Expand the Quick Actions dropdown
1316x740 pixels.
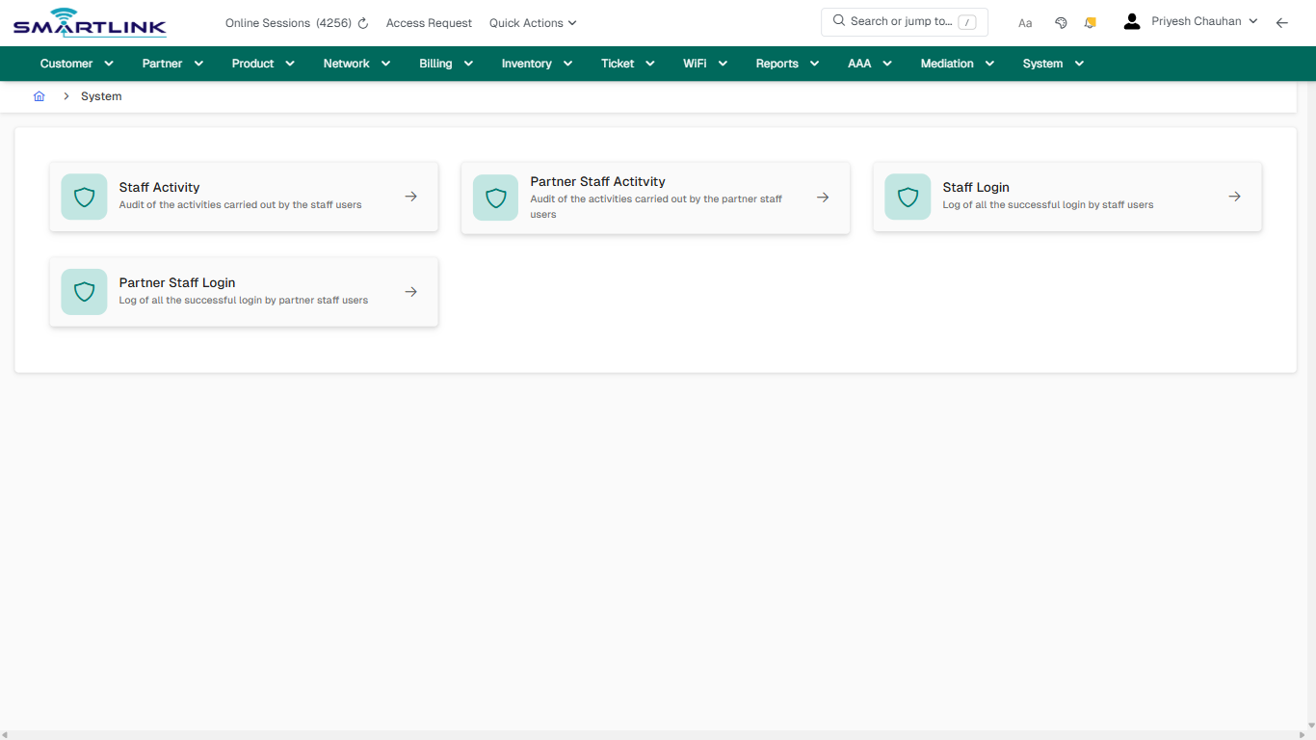pos(532,22)
